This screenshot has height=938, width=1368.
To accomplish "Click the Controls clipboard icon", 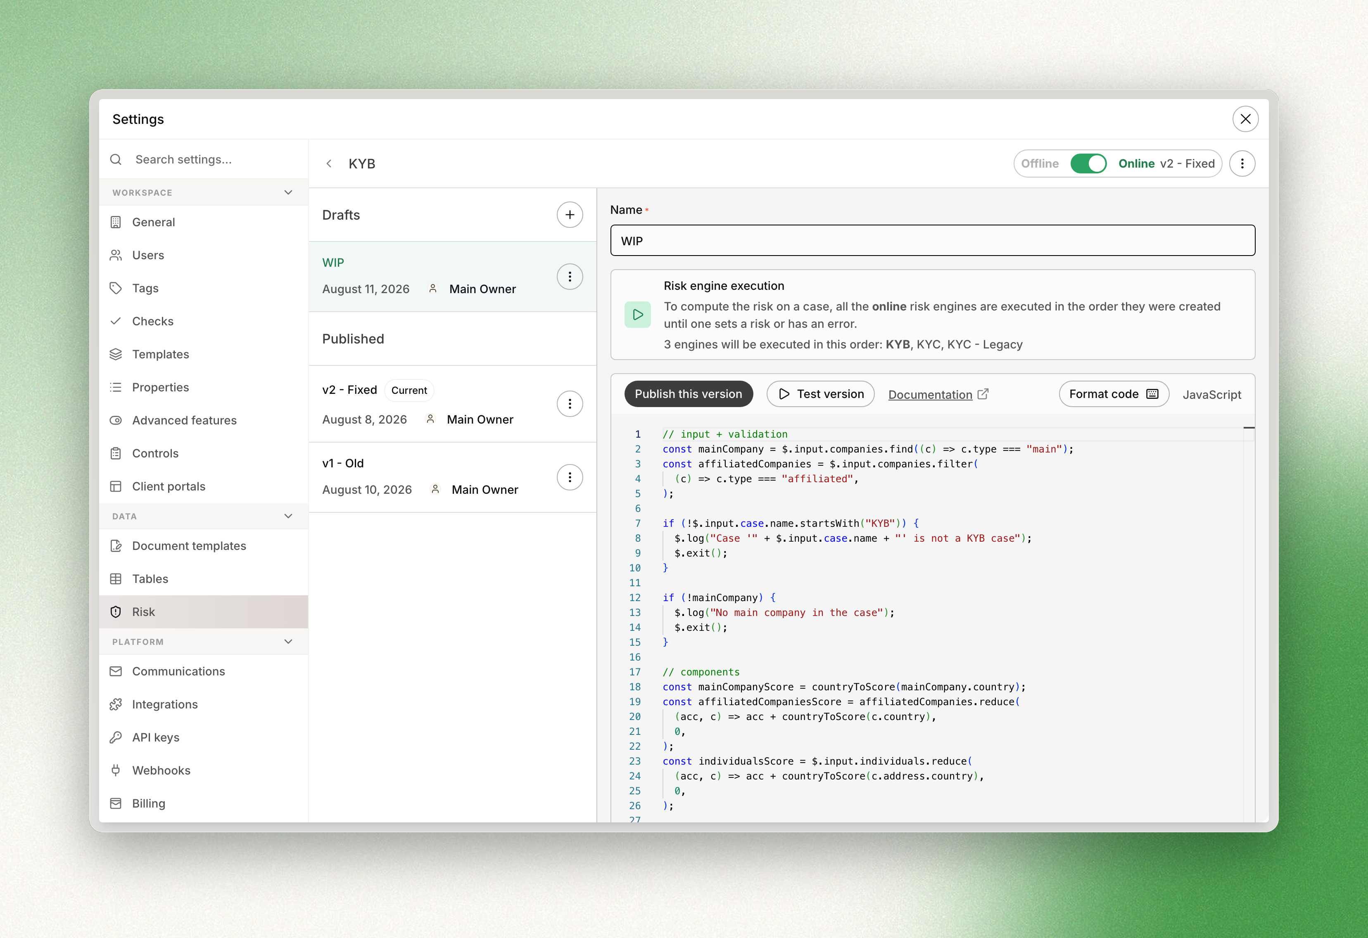I will (116, 453).
